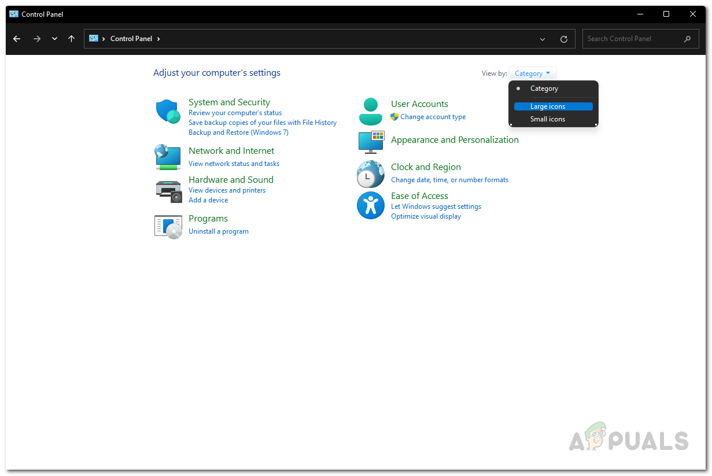
Task: Refresh the Control Panel view
Action: tap(564, 39)
